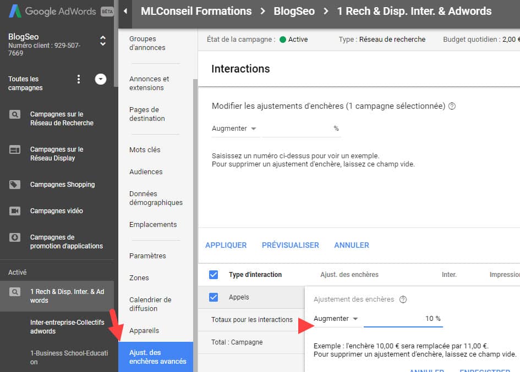Open the Inter-entreprise-Collectifs adwords ad group
Viewport: 520px width, 372px height.
click(67, 327)
